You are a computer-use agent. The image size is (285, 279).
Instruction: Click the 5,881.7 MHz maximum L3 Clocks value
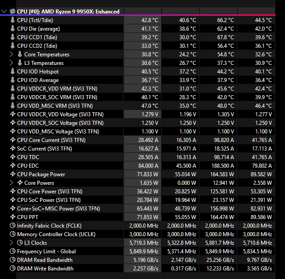coord(220,243)
